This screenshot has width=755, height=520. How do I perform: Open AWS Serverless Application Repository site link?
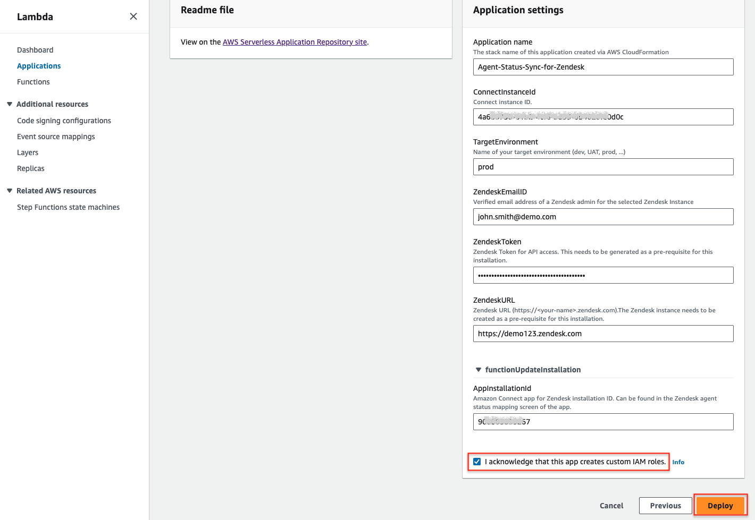tap(295, 42)
